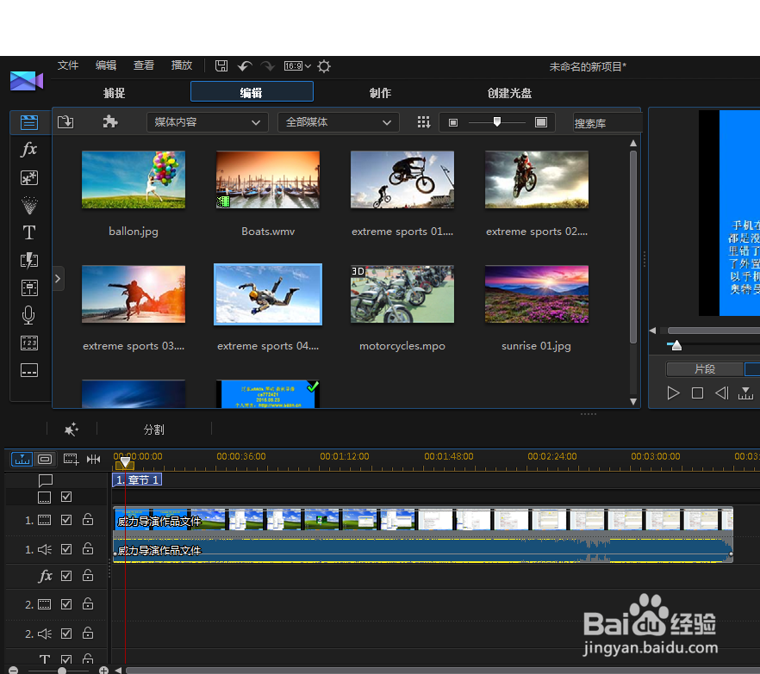Toggle video track 2 enable checkbox
760x674 pixels.
click(66, 604)
